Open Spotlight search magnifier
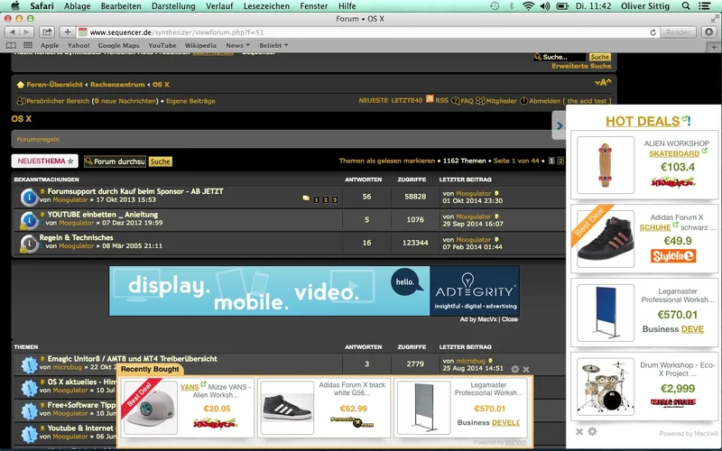The width and height of the screenshot is (722, 451). 686,6
